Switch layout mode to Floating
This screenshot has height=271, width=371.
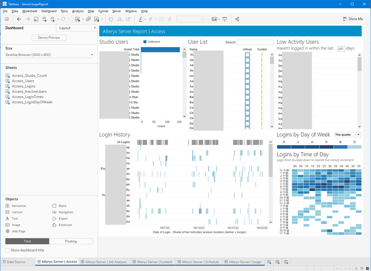[71, 241]
